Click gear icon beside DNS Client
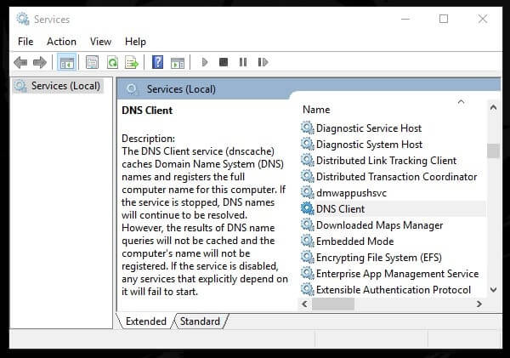 308,208
